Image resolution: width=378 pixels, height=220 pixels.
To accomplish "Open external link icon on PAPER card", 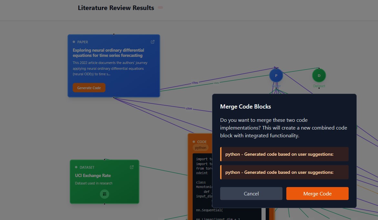I will pos(153,42).
